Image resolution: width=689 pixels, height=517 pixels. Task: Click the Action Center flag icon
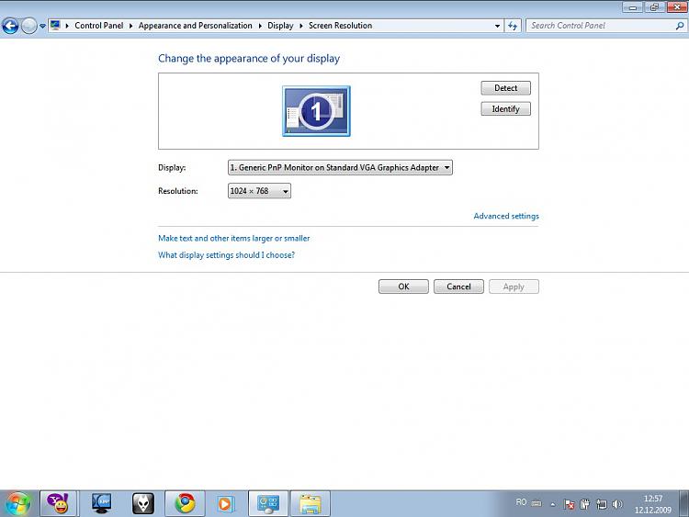569,504
